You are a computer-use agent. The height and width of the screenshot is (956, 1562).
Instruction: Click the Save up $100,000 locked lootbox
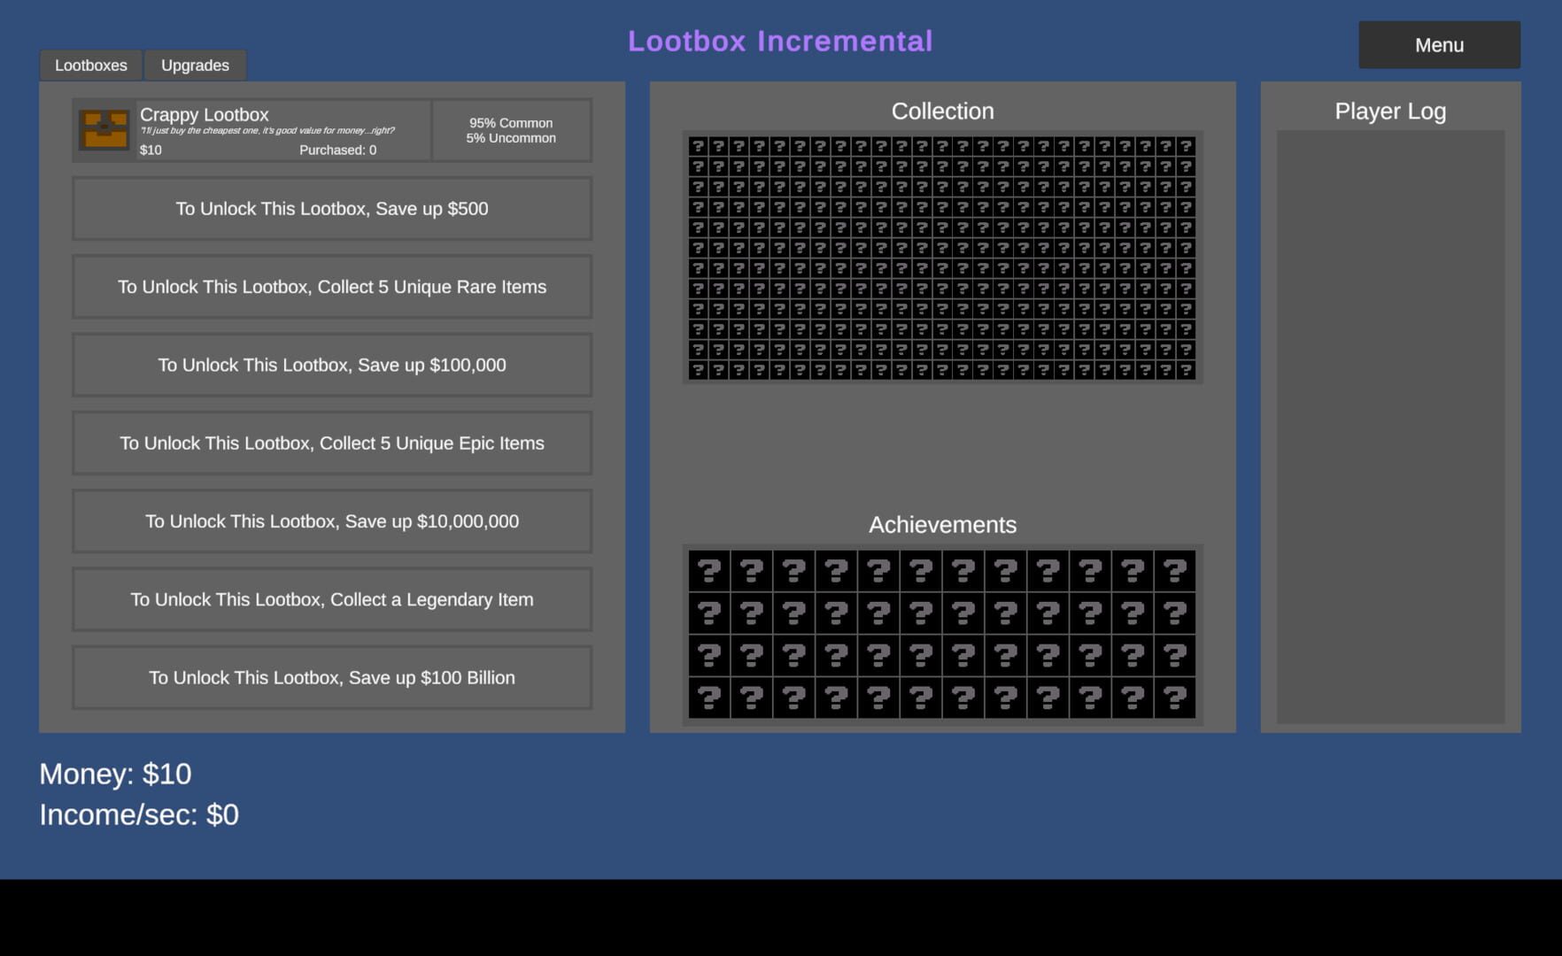331,365
